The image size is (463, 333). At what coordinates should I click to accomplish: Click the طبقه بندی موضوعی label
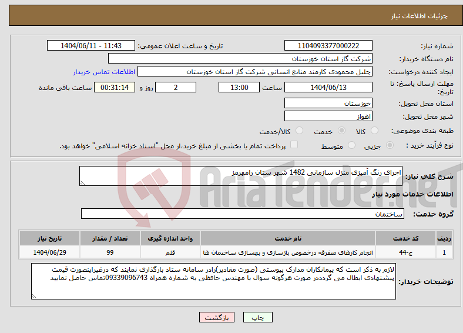coord(422,131)
